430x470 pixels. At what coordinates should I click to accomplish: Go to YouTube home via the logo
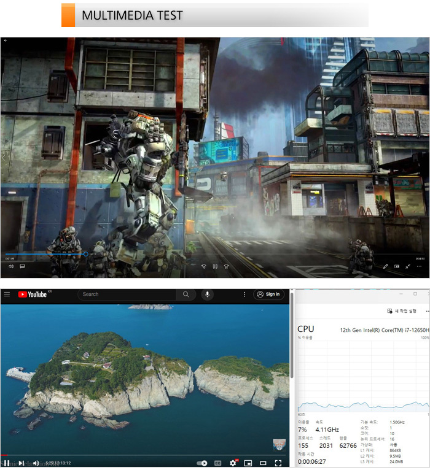pos(33,295)
